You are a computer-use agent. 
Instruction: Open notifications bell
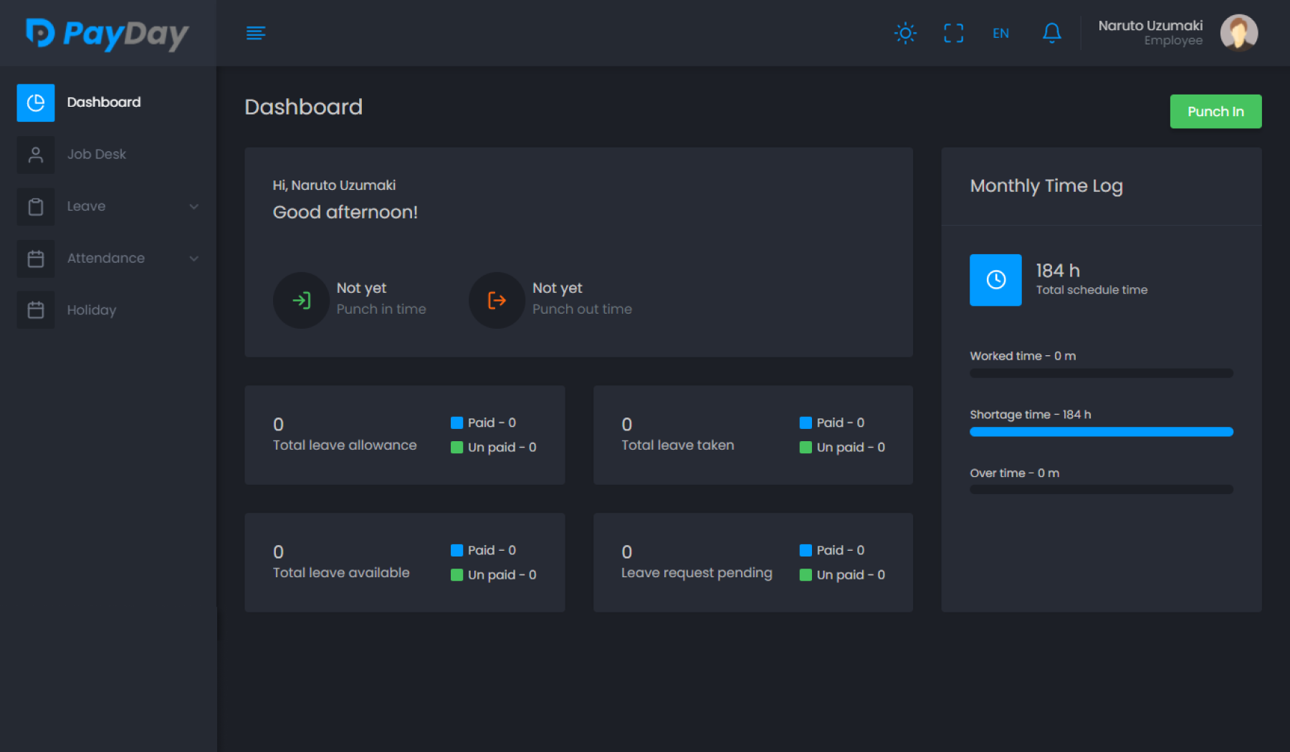click(x=1051, y=33)
